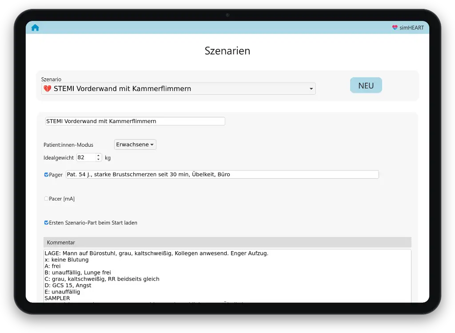
Task: Go to the home screen icon
Action: tap(35, 28)
